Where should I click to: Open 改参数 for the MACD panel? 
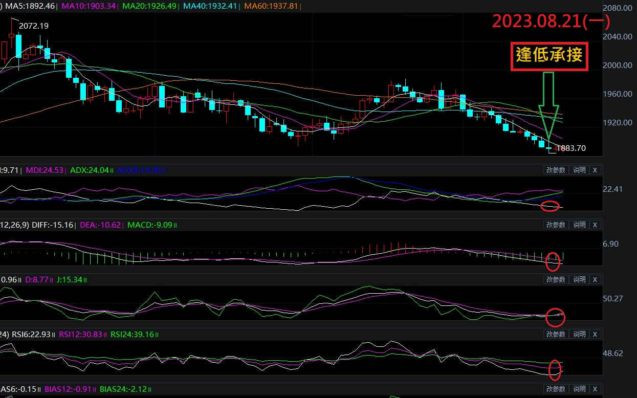(556, 225)
